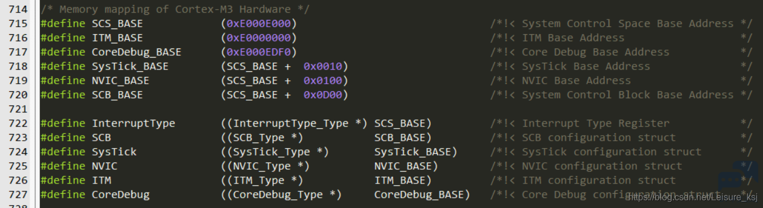Image resolution: width=763 pixels, height=208 pixels.
Task: Click the 0xE000E000 hex value
Action: (259, 23)
